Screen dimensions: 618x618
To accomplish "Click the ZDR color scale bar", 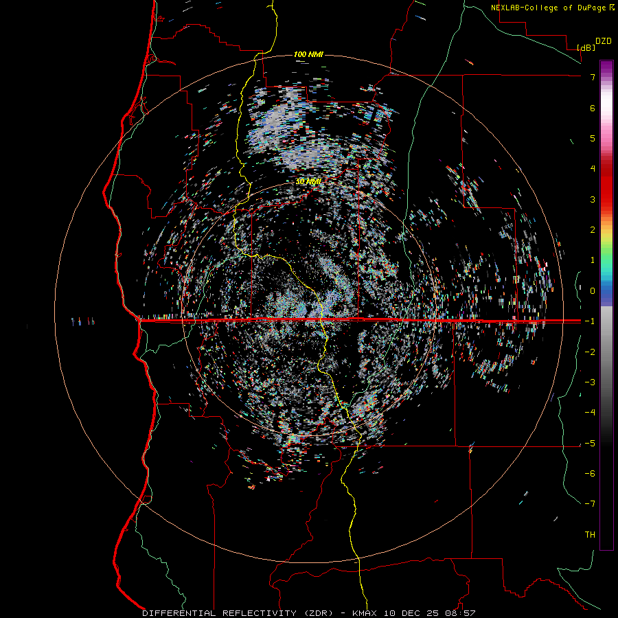I will pyautogui.click(x=606, y=305).
